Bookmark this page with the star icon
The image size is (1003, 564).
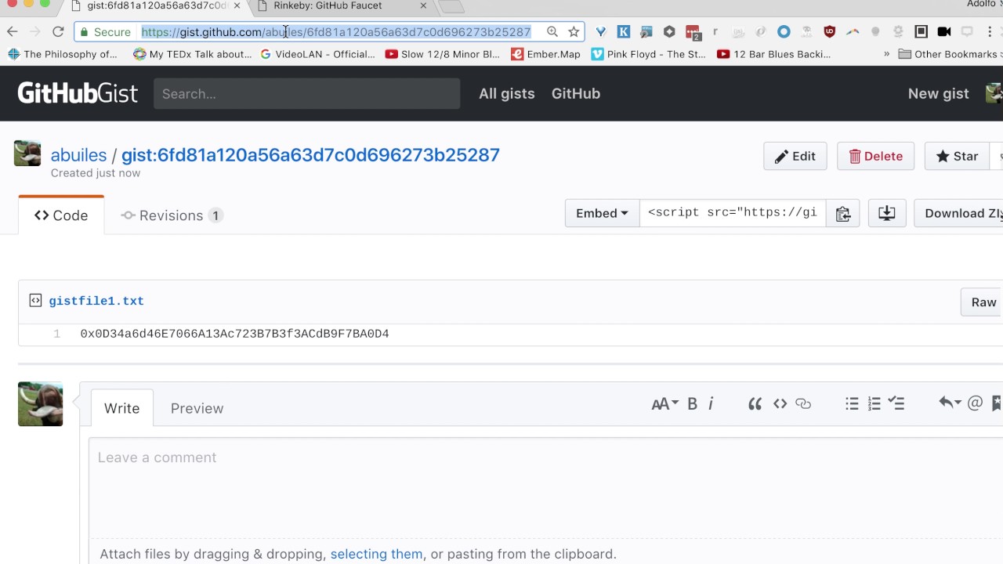574,31
